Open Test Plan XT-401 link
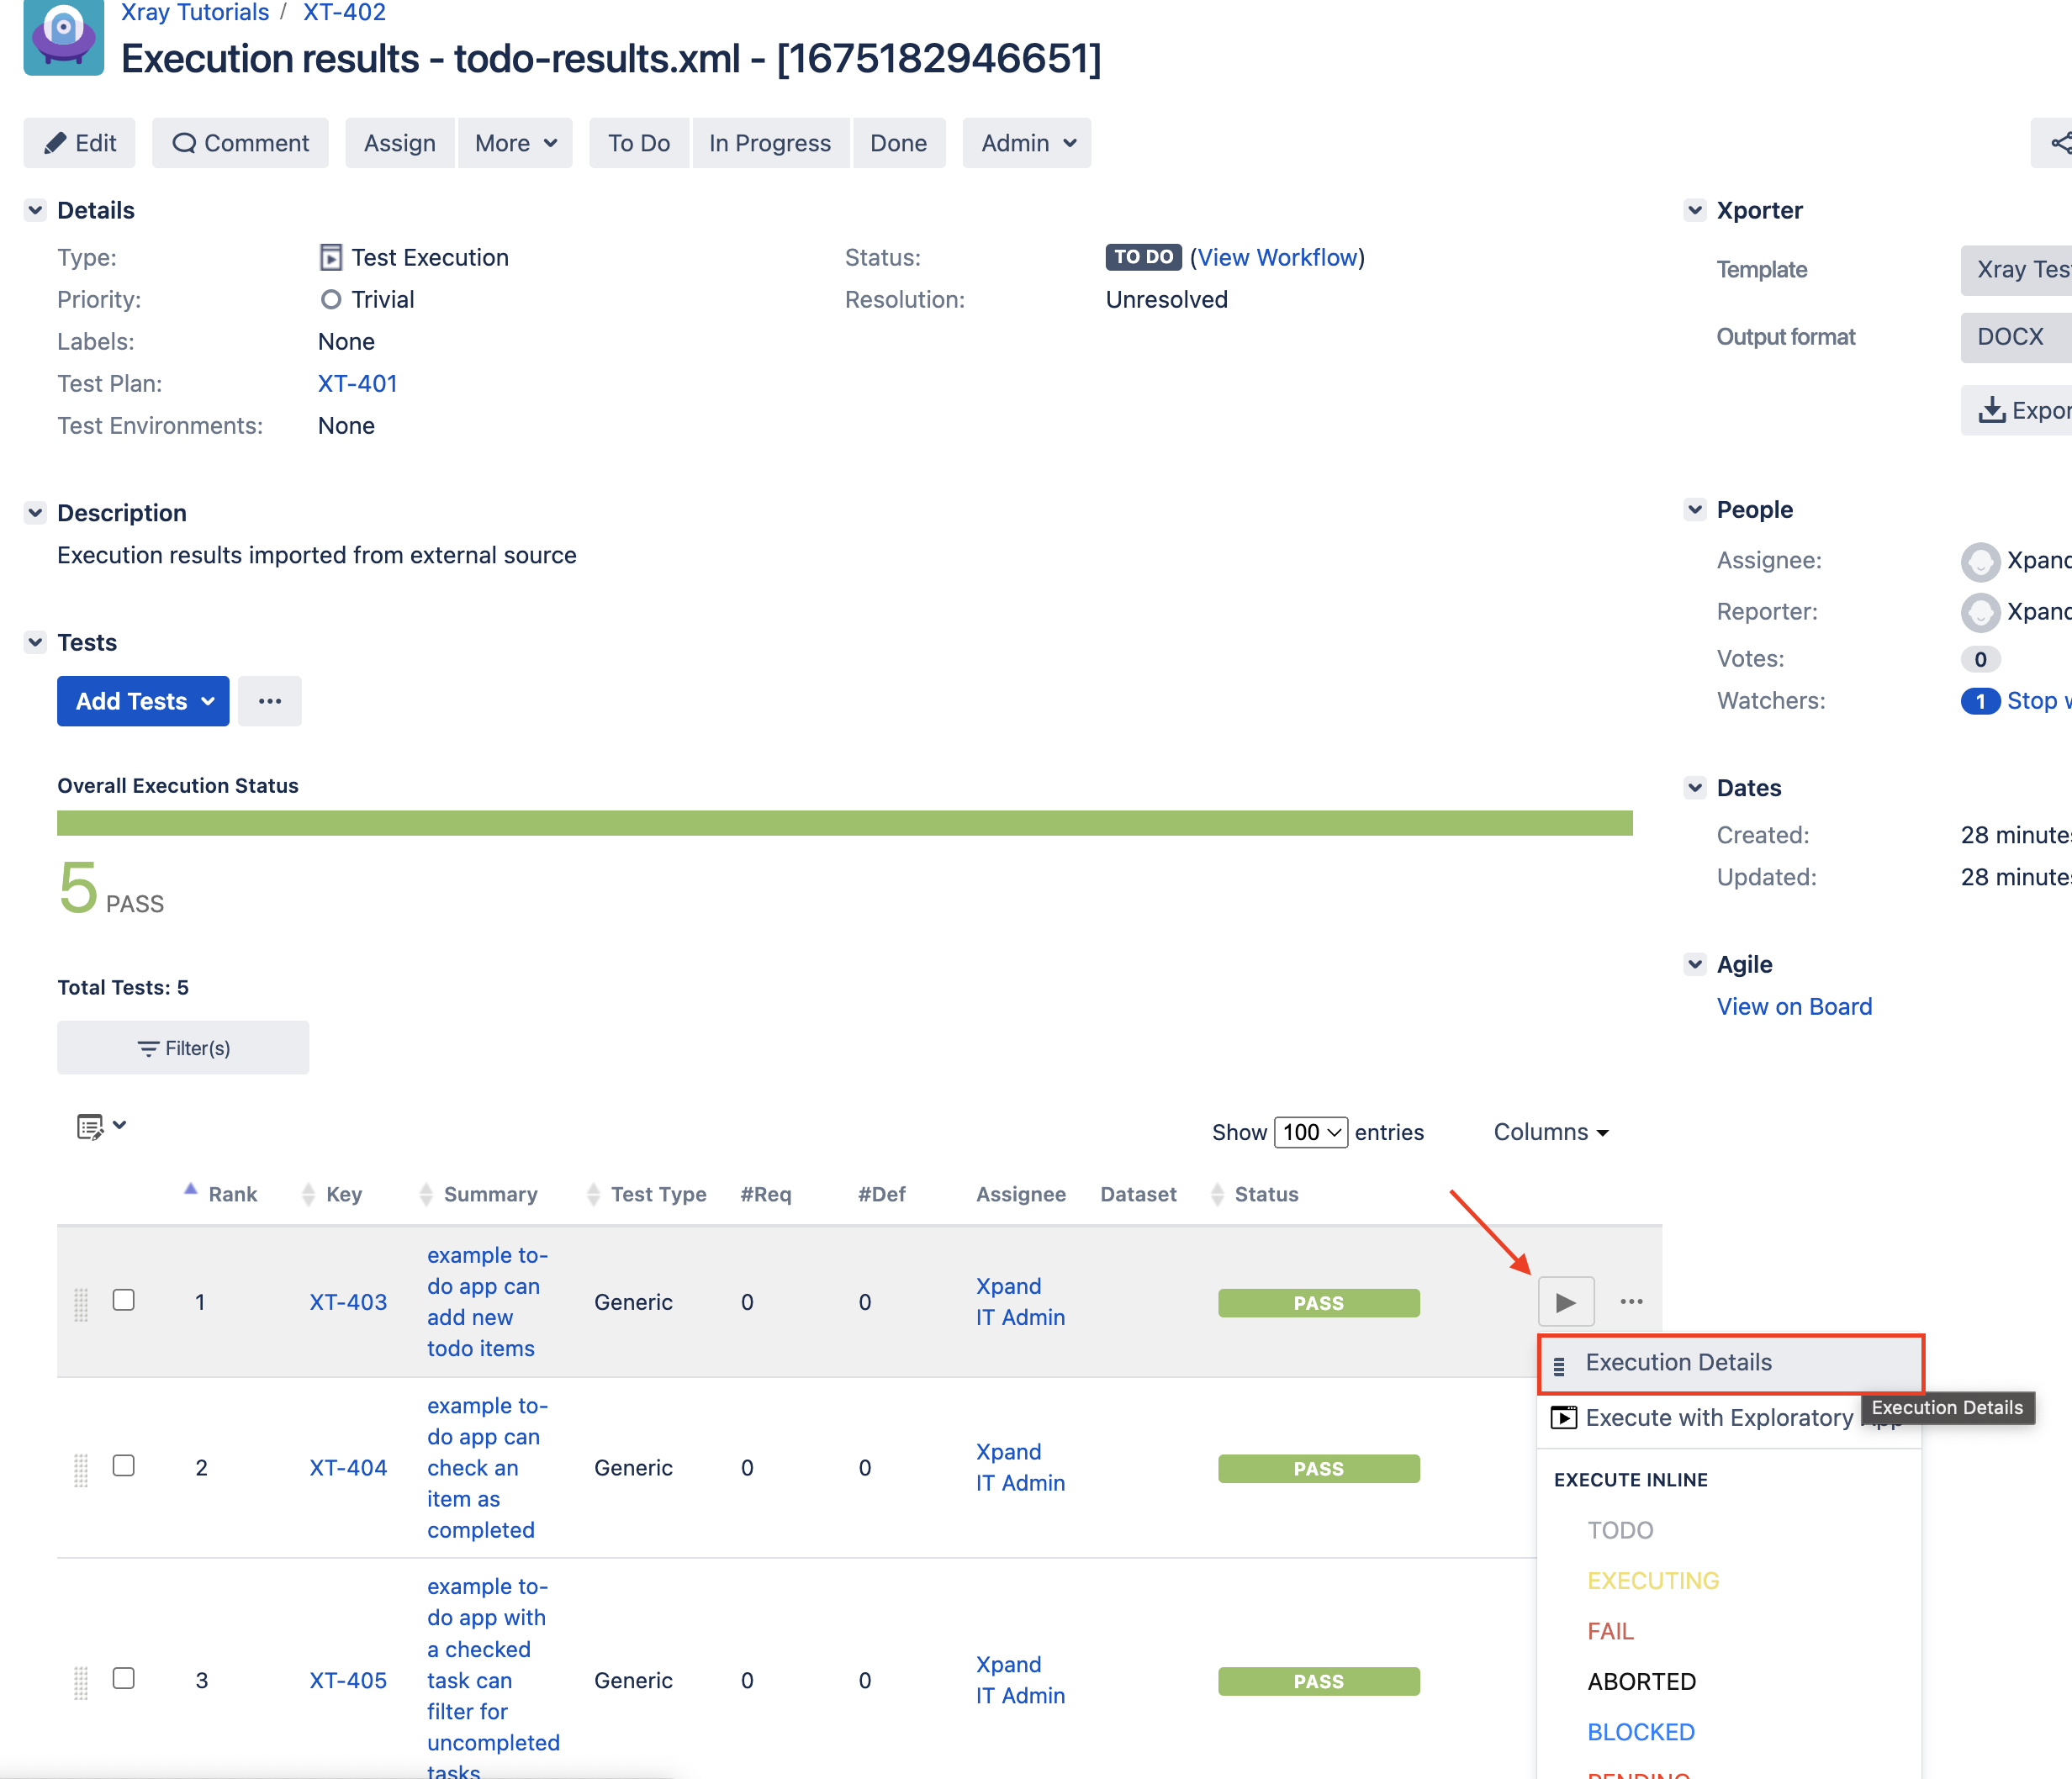Viewport: 2072px width, 1779px height. (x=357, y=384)
